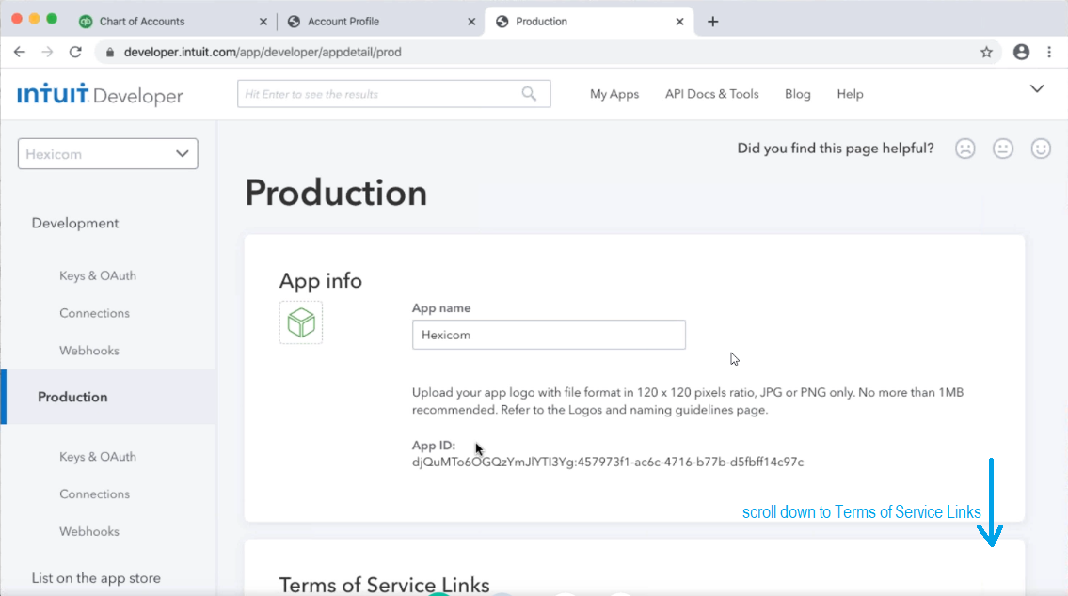Screen dimensions: 1068x596
Task: Close the Chart of Accounts tab
Action: tap(263, 22)
